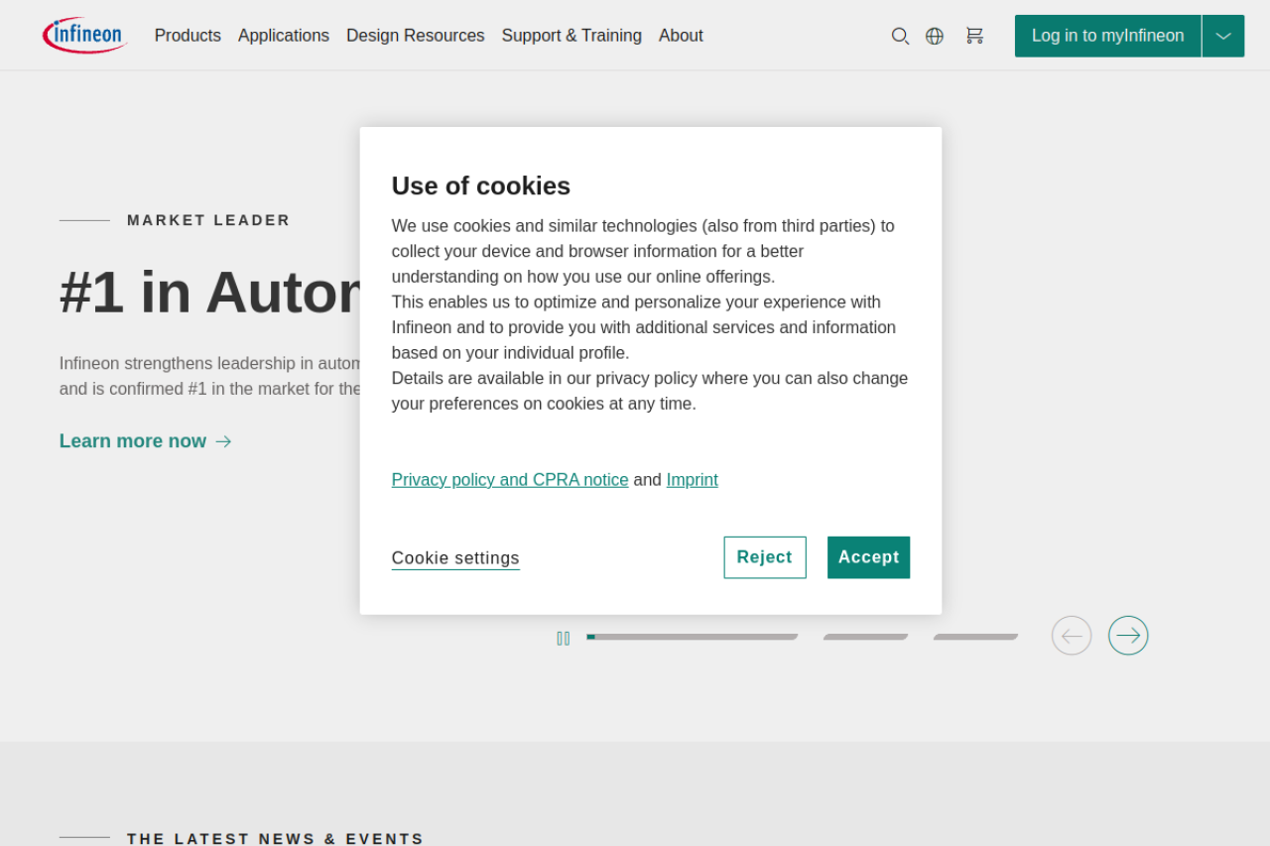This screenshot has width=1270, height=846.
Task: Open the About menu
Action: pyautogui.click(x=681, y=36)
